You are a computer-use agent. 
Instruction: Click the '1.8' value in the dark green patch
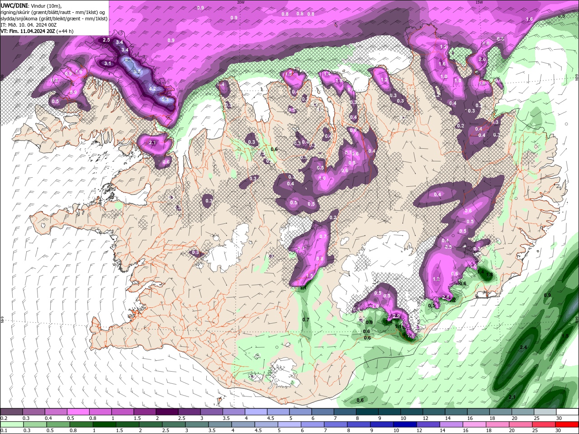(489, 274)
